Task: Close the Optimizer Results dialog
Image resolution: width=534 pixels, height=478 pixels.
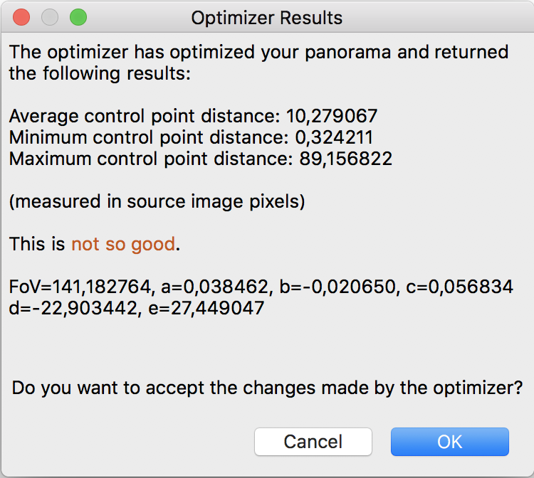Action: point(22,18)
